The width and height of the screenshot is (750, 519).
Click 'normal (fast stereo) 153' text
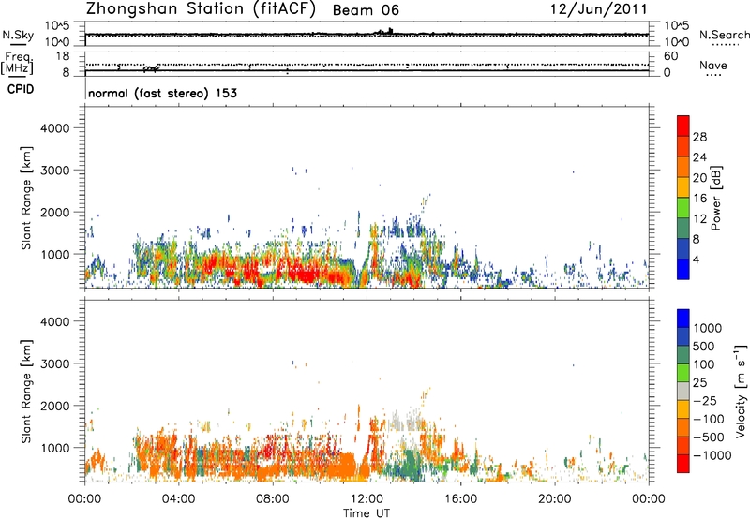coord(162,93)
